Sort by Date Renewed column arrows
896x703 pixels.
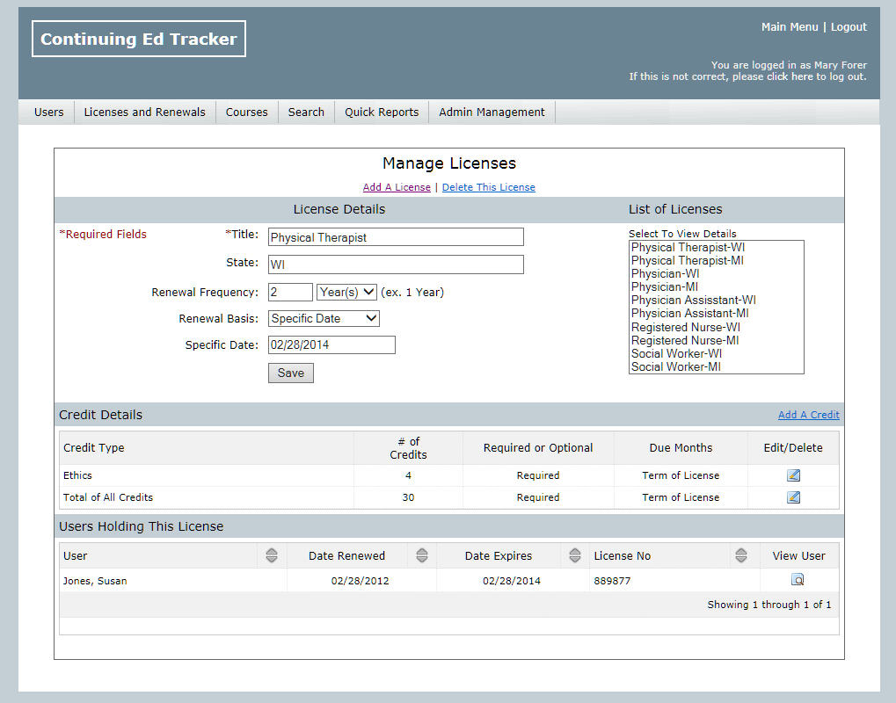[x=422, y=555]
